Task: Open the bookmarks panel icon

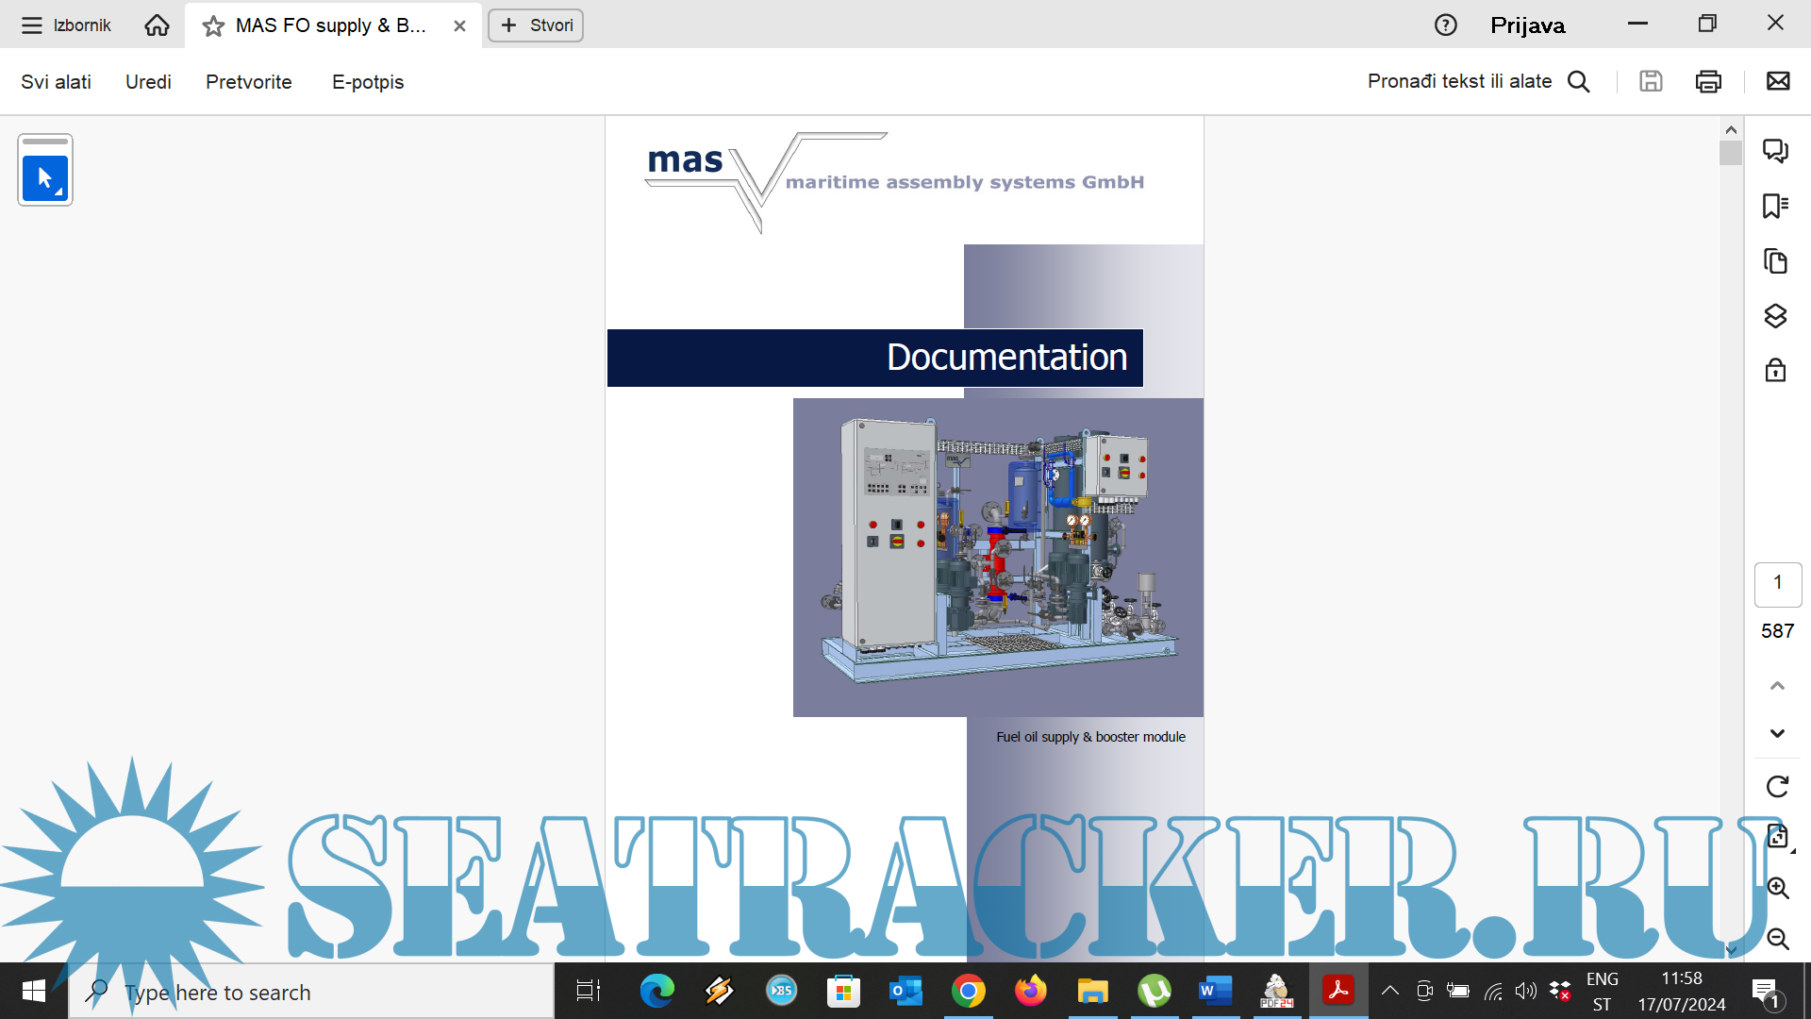Action: click(1775, 206)
